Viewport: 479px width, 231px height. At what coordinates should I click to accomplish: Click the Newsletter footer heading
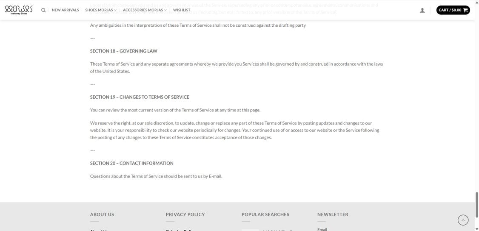pos(333,214)
